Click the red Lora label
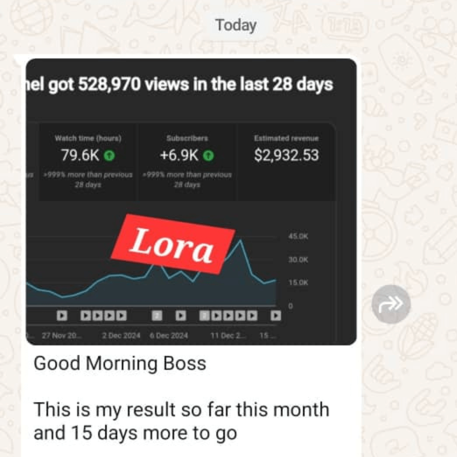The image size is (457, 457). [x=173, y=244]
